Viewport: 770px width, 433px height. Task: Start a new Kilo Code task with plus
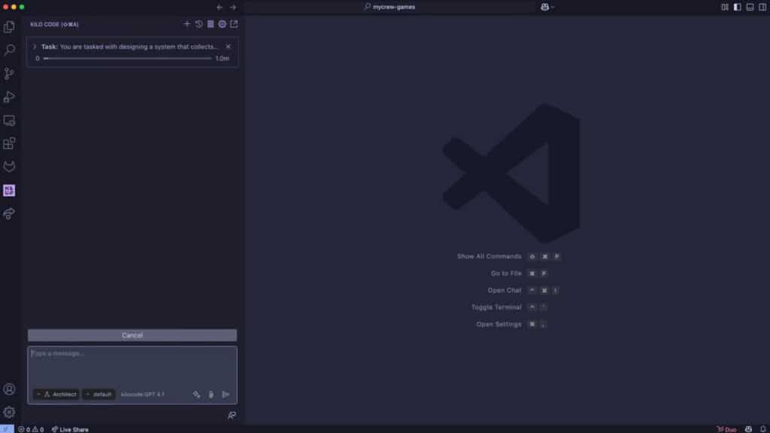(186, 24)
